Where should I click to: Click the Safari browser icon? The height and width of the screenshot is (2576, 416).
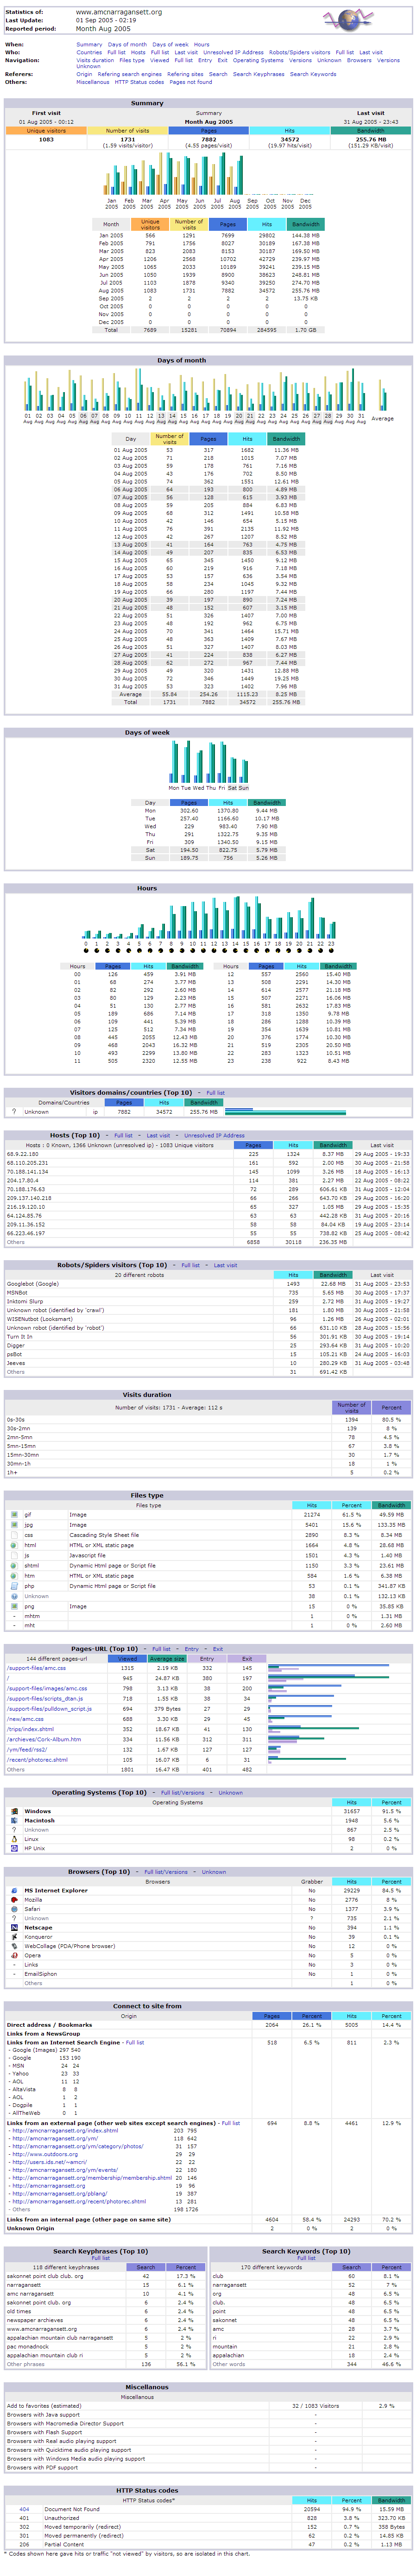[x=14, y=1909]
